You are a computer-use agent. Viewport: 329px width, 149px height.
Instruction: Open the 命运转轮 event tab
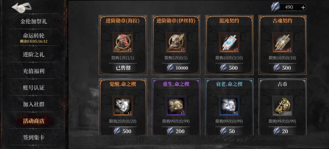click(x=34, y=38)
